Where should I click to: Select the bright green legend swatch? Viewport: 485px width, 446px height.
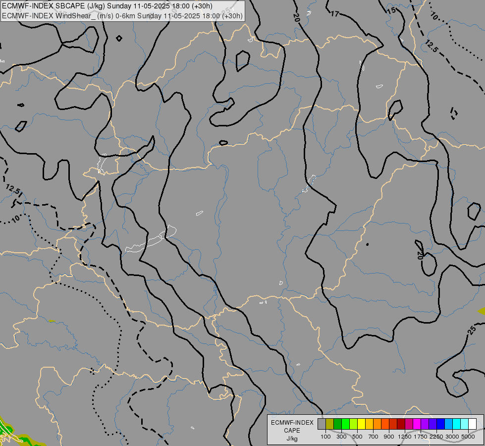[345, 424]
